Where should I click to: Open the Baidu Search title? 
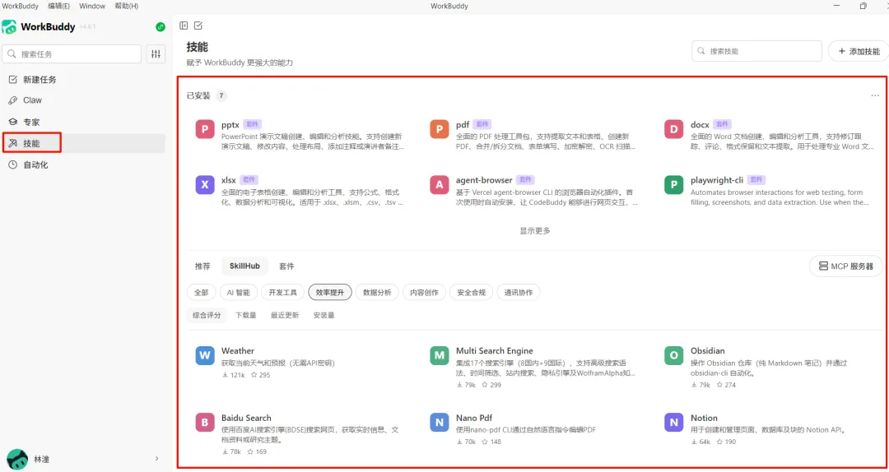[x=246, y=418]
